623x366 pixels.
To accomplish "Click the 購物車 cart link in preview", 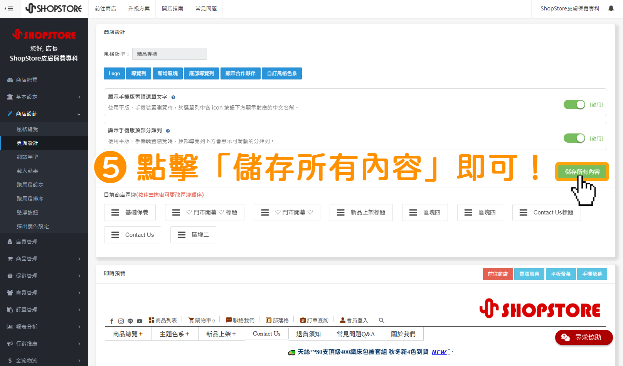I will point(202,320).
